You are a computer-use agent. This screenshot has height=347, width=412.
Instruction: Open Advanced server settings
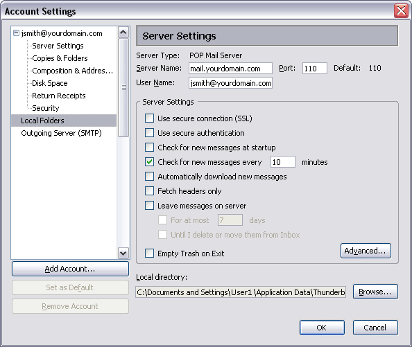366,251
